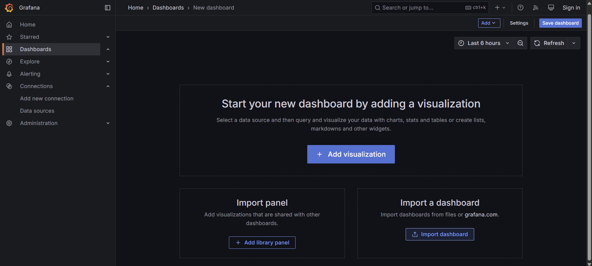Open the refresh interval dropdown arrow

click(x=574, y=43)
